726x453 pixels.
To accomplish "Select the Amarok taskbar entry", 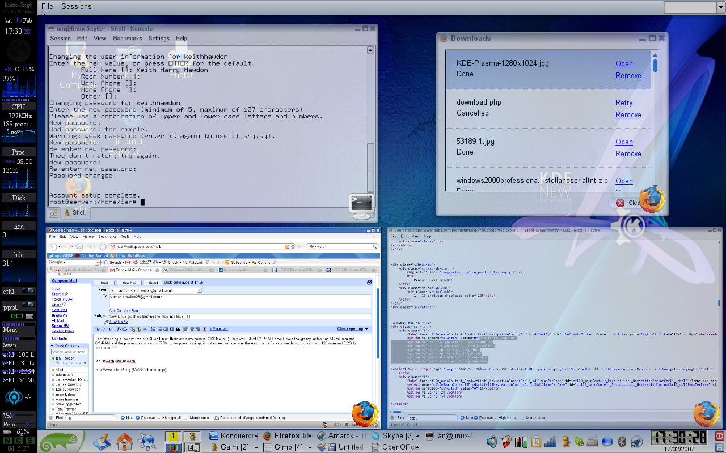I will pos(342,435).
